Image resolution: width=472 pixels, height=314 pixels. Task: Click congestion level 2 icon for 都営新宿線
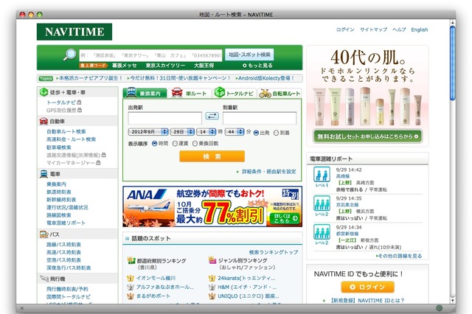coord(322,231)
